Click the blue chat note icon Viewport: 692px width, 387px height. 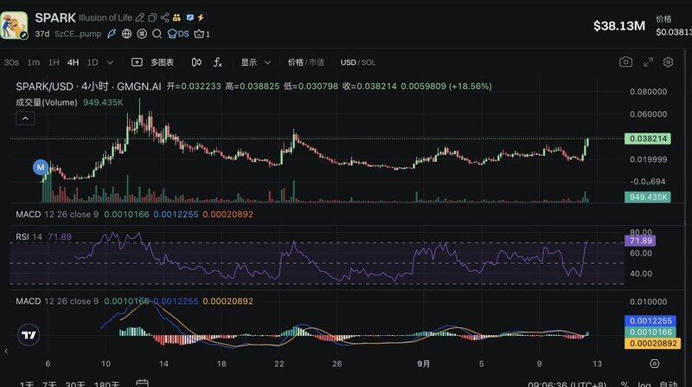[189, 17]
